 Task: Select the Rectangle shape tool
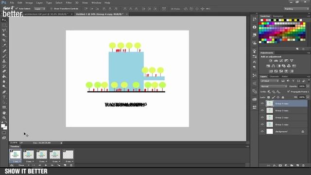4,107
